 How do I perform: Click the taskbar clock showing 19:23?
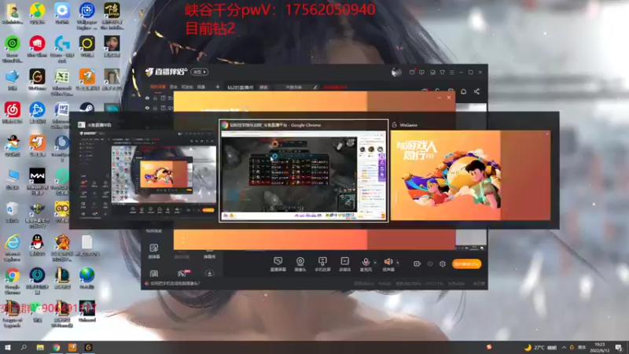pos(600,347)
